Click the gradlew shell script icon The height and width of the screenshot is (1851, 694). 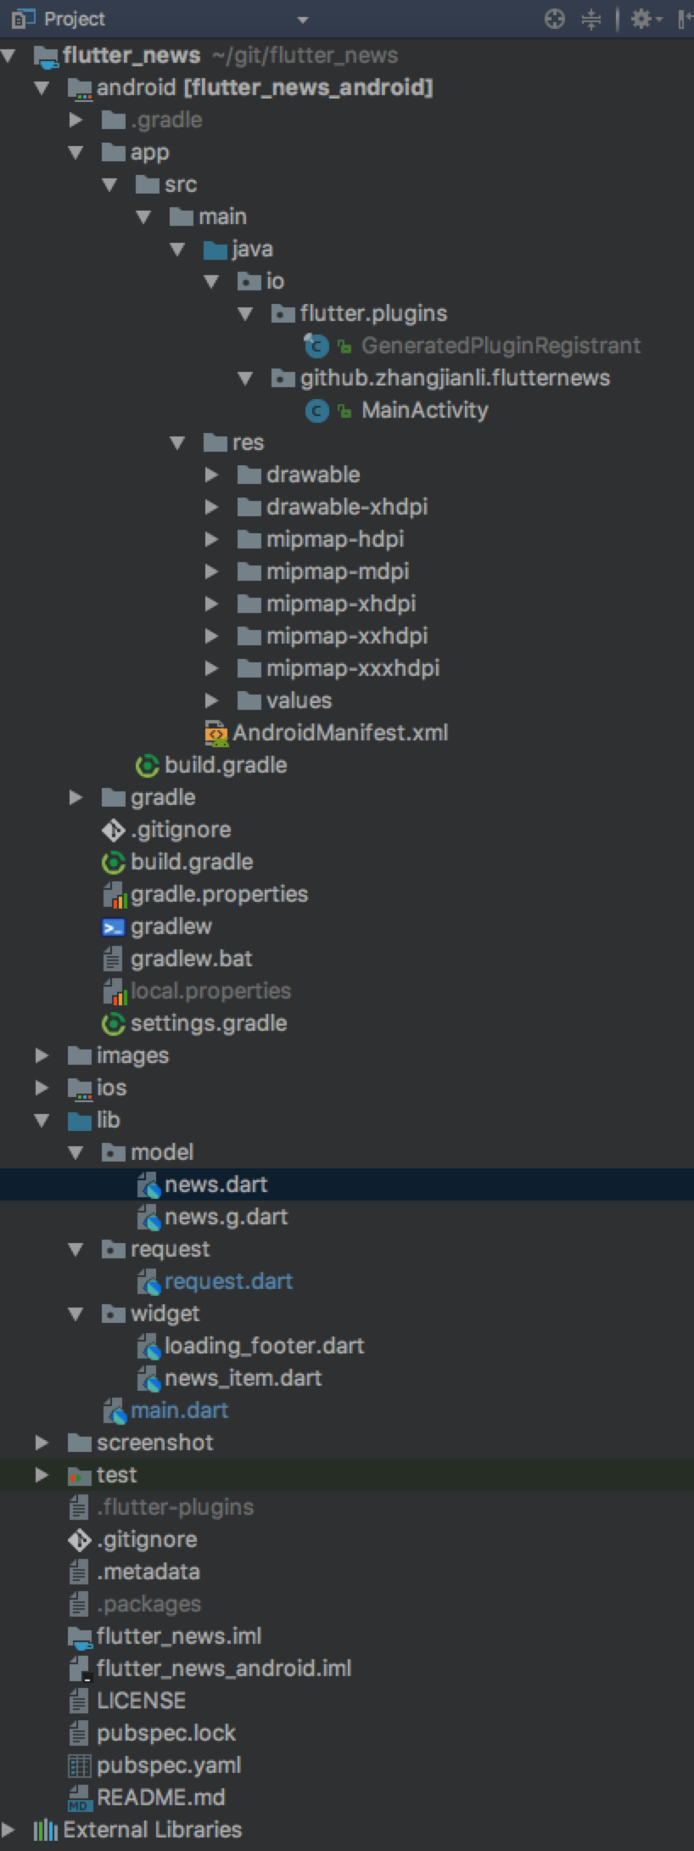114,926
